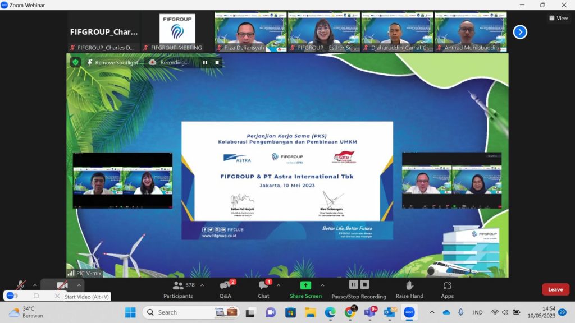This screenshot has height=323, width=575.
Task: Expand the audio options arrow
Action: [x=35, y=285]
